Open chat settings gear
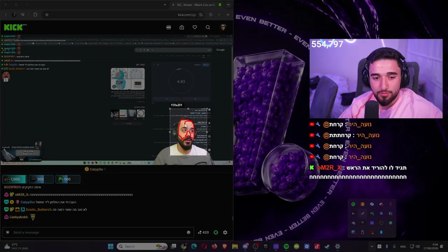Viewport: 448px width, 252px height. coord(225,232)
